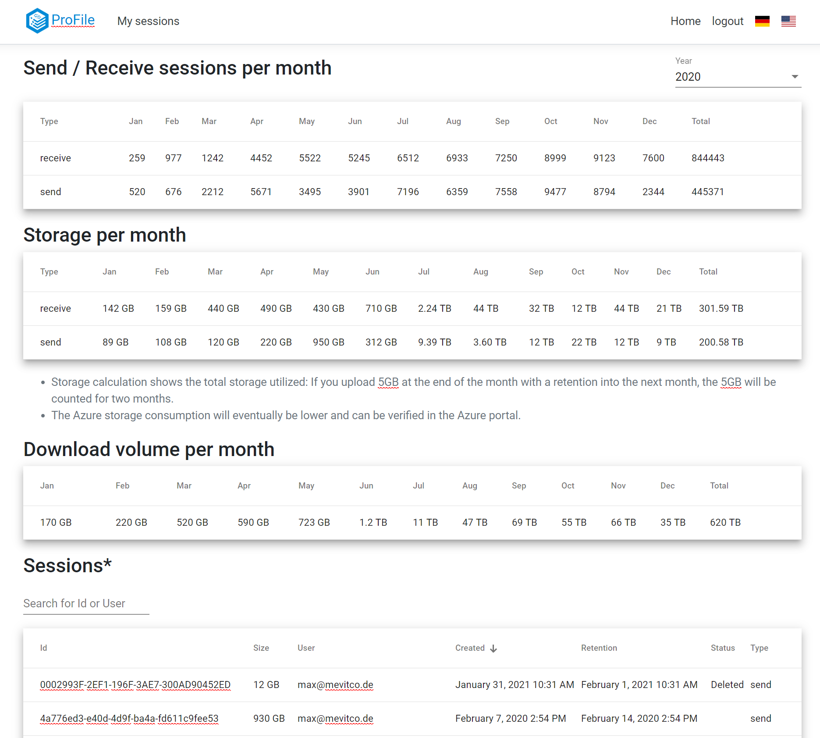820x738 pixels.
Task: Click the logout link
Action: (728, 21)
